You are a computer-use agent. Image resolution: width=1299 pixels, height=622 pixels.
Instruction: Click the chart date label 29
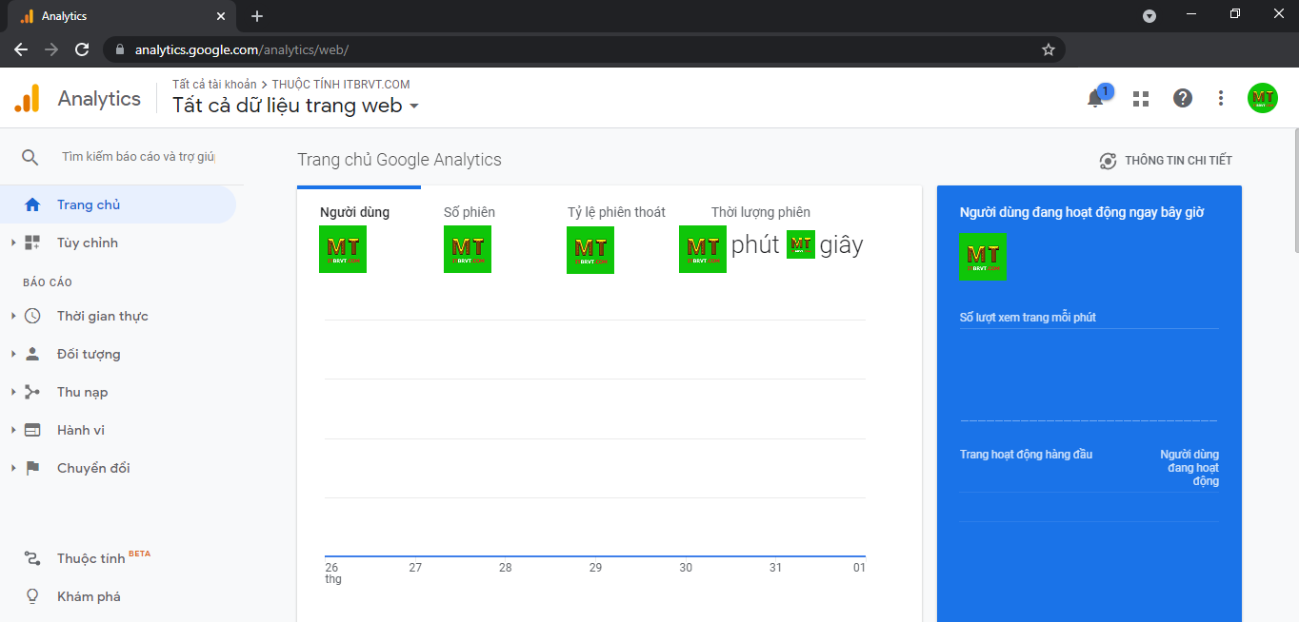(x=595, y=568)
